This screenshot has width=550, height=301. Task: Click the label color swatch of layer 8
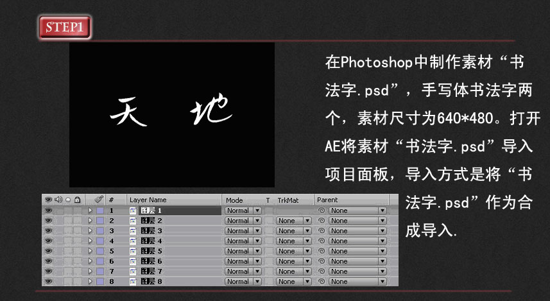pyautogui.click(x=100, y=281)
